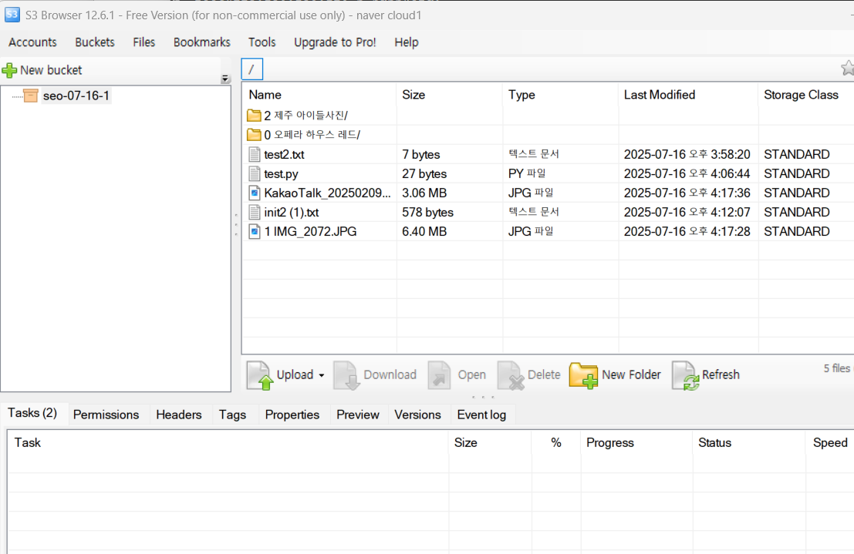The width and height of the screenshot is (854, 554).
Task: Click the New Folder icon in the toolbar
Action: (x=583, y=375)
